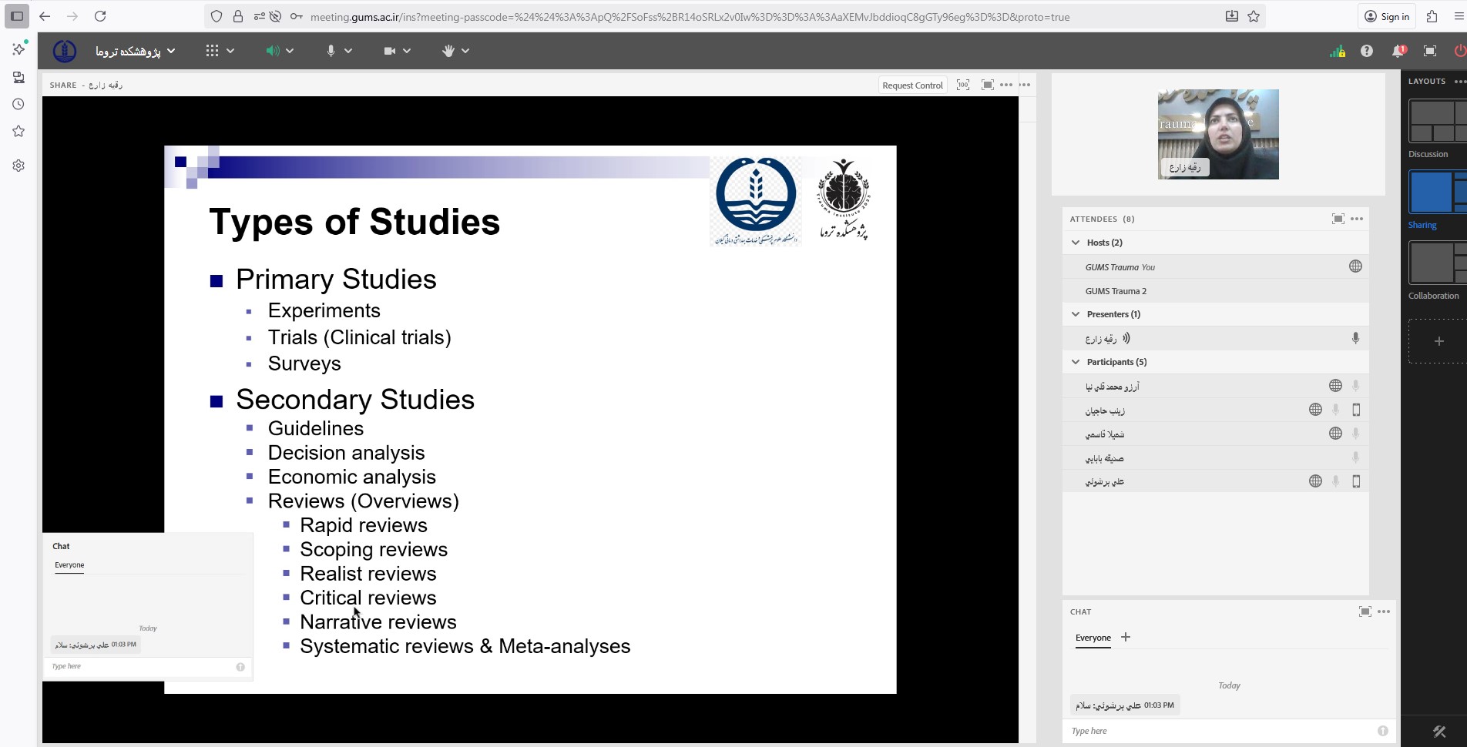Viewport: 1467px width, 747px height.
Task: Collapse the Participants group
Action: coord(1076,362)
